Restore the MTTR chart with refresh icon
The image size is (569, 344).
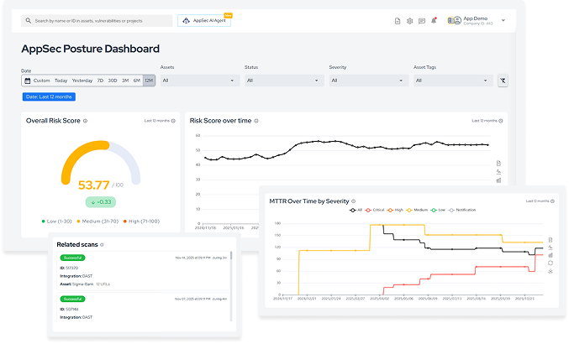(551, 263)
